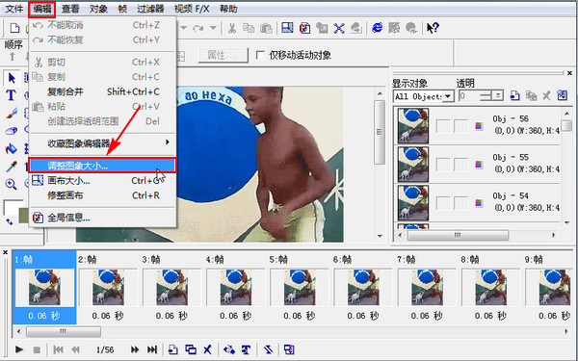Toggle first box of Obj - 56 row
Image resolution: width=578 pixels, height=361 pixels.
pyautogui.click(x=443, y=126)
